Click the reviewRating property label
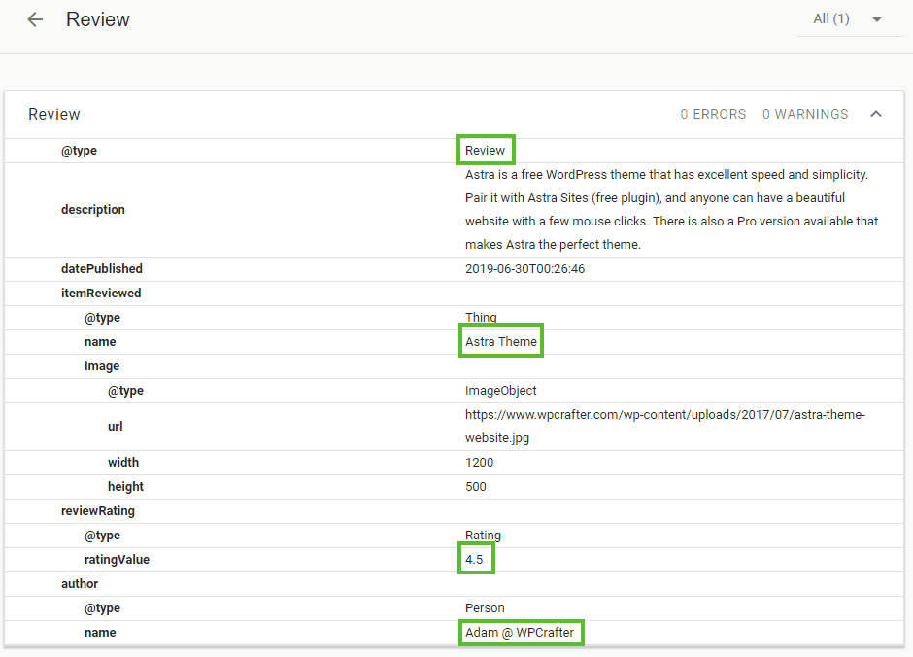This screenshot has height=657, width=913. [x=98, y=511]
